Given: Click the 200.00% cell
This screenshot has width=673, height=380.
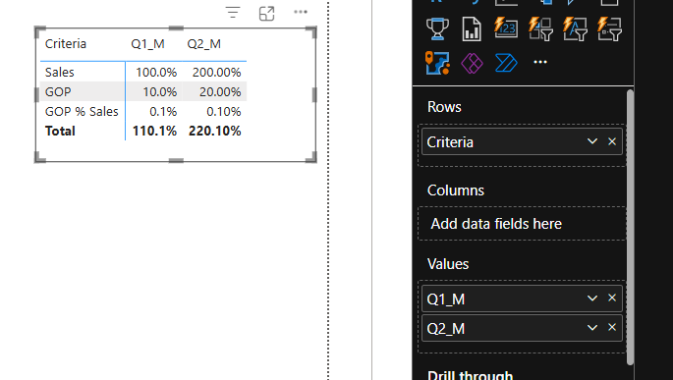Looking at the screenshot, I should (216, 72).
